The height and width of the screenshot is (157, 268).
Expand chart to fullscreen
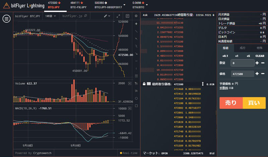(x=118, y=16)
